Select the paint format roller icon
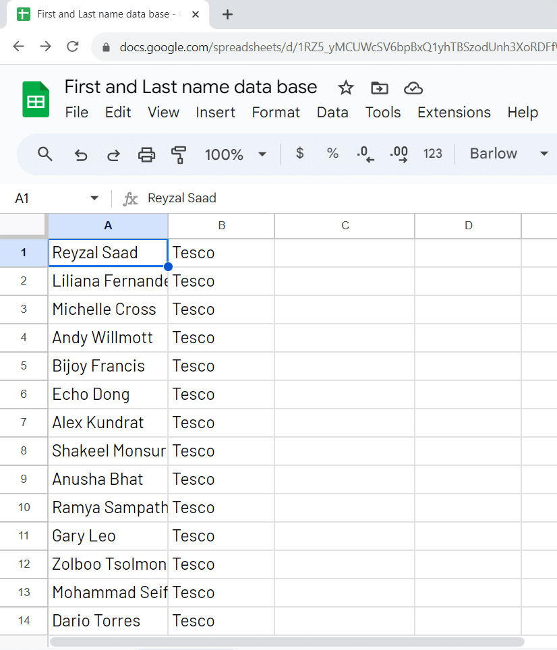Screen dimensions: 557x650 [x=179, y=154]
